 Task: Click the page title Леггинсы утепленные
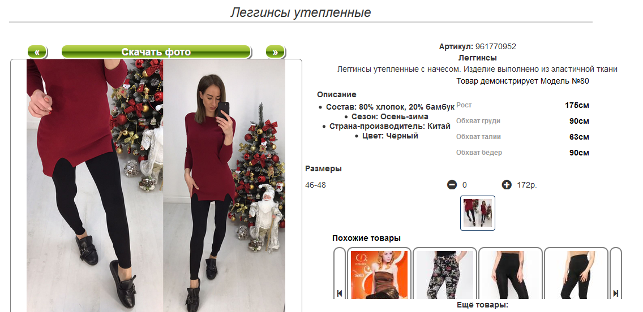(x=301, y=12)
